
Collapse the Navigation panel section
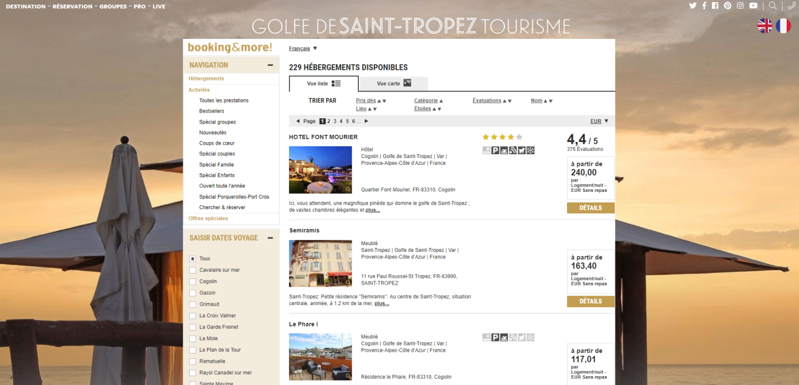click(x=270, y=65)
